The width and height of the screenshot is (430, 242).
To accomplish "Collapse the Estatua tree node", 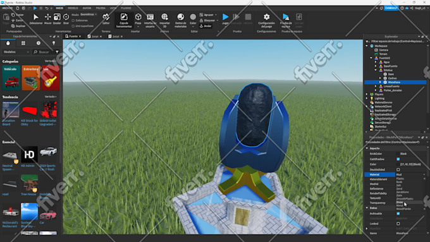I will (x=376, y=70).
